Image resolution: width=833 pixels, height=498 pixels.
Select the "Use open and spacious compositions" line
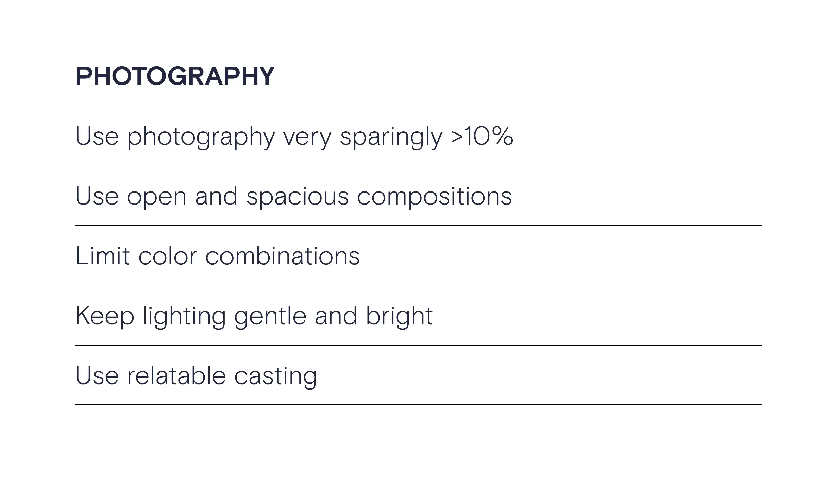point(294,197)
